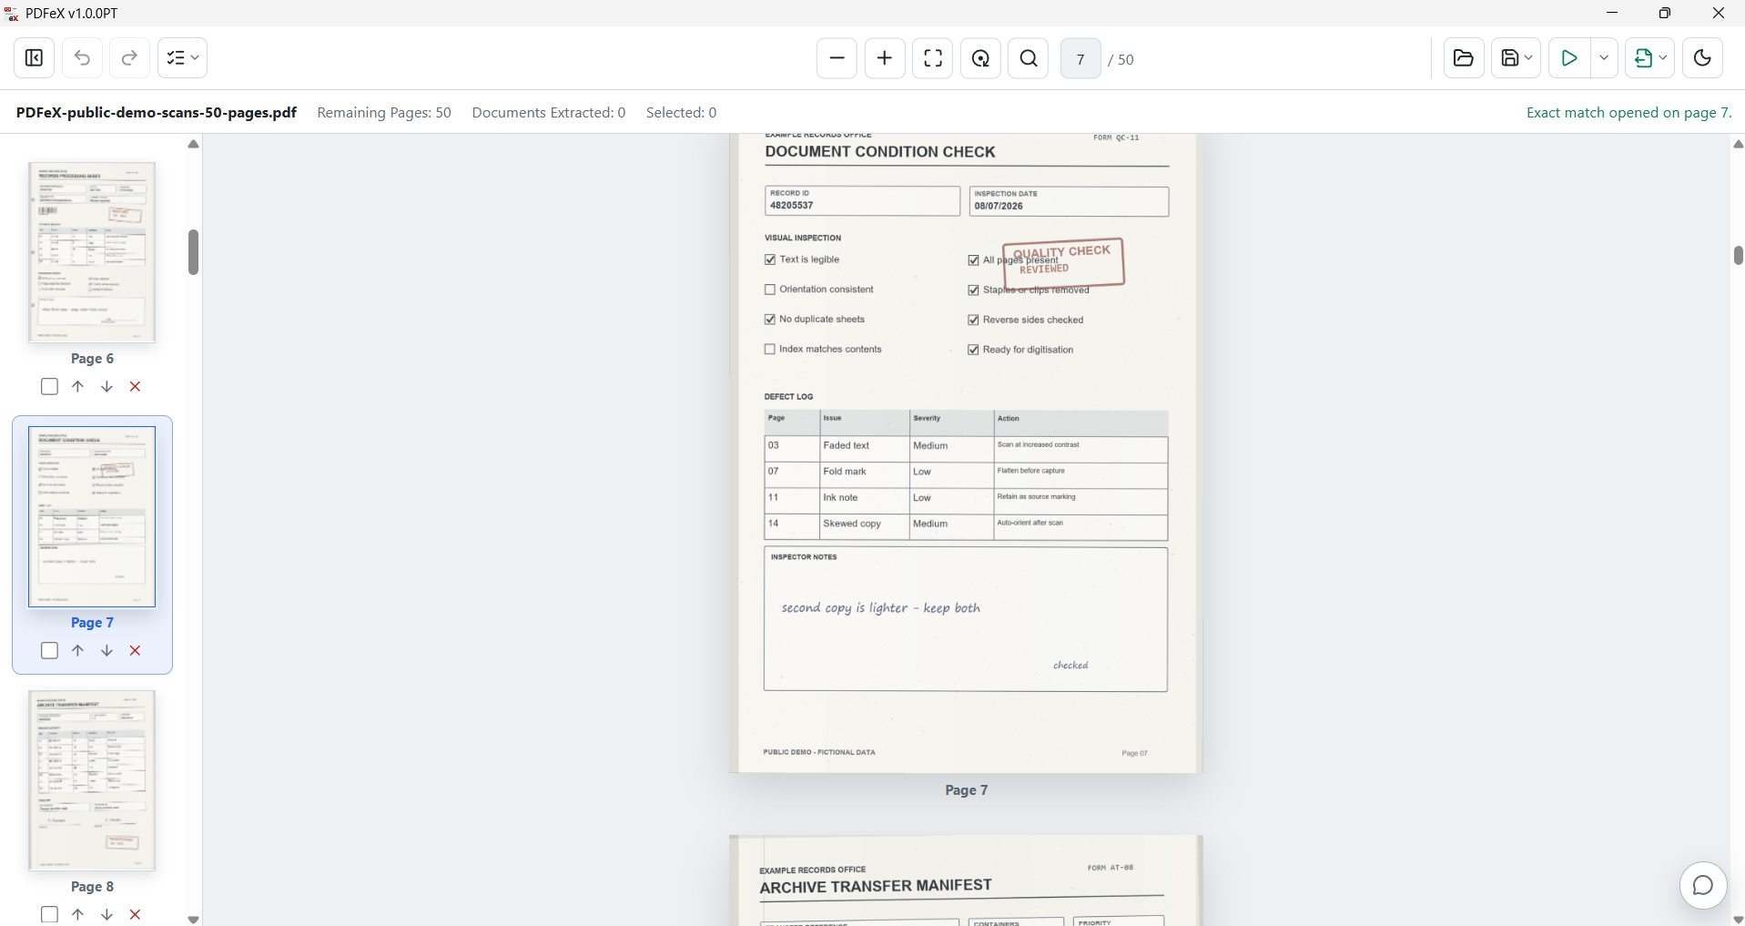Click the fit-to-screen icon

tap(933, 58)
